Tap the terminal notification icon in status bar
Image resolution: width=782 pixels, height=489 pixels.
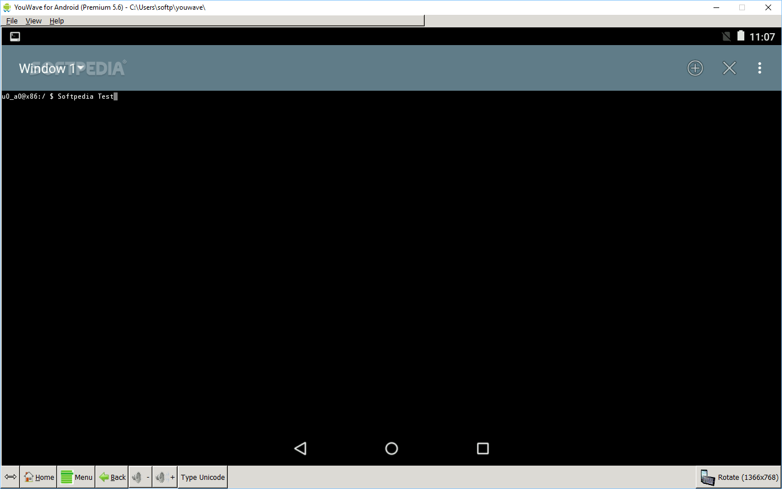(15, 37)
